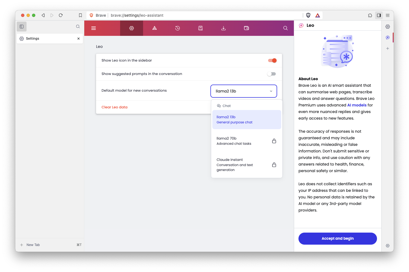
Task: Disable Show Leo icon in the sidebar
Action: point(272,60)
